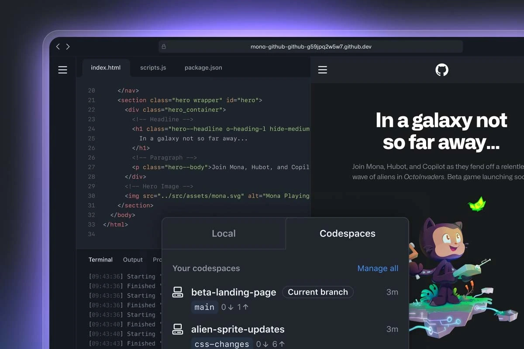Switch to the Codespaces tab

[x=348, y=233]
